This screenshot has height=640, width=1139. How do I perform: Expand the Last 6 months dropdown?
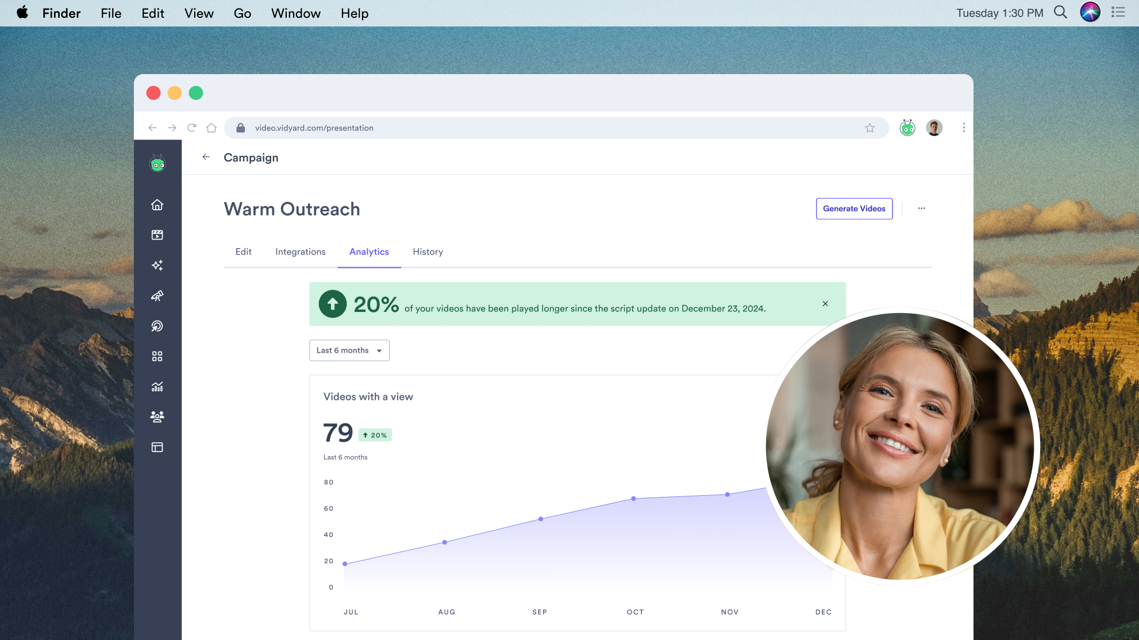pos(349,350)
